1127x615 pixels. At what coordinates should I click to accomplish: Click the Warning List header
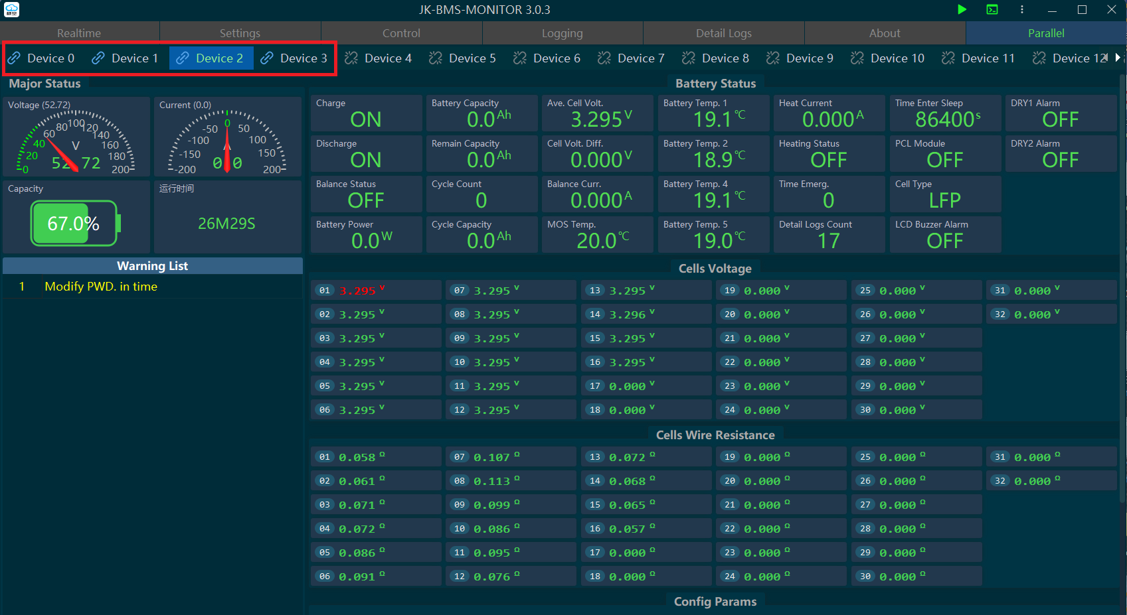(x=152, y=266)
